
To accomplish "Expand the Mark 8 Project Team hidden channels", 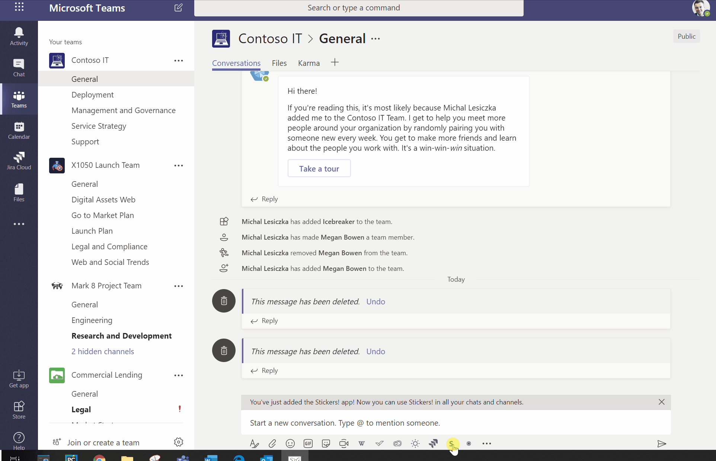I will click(103, 351).
